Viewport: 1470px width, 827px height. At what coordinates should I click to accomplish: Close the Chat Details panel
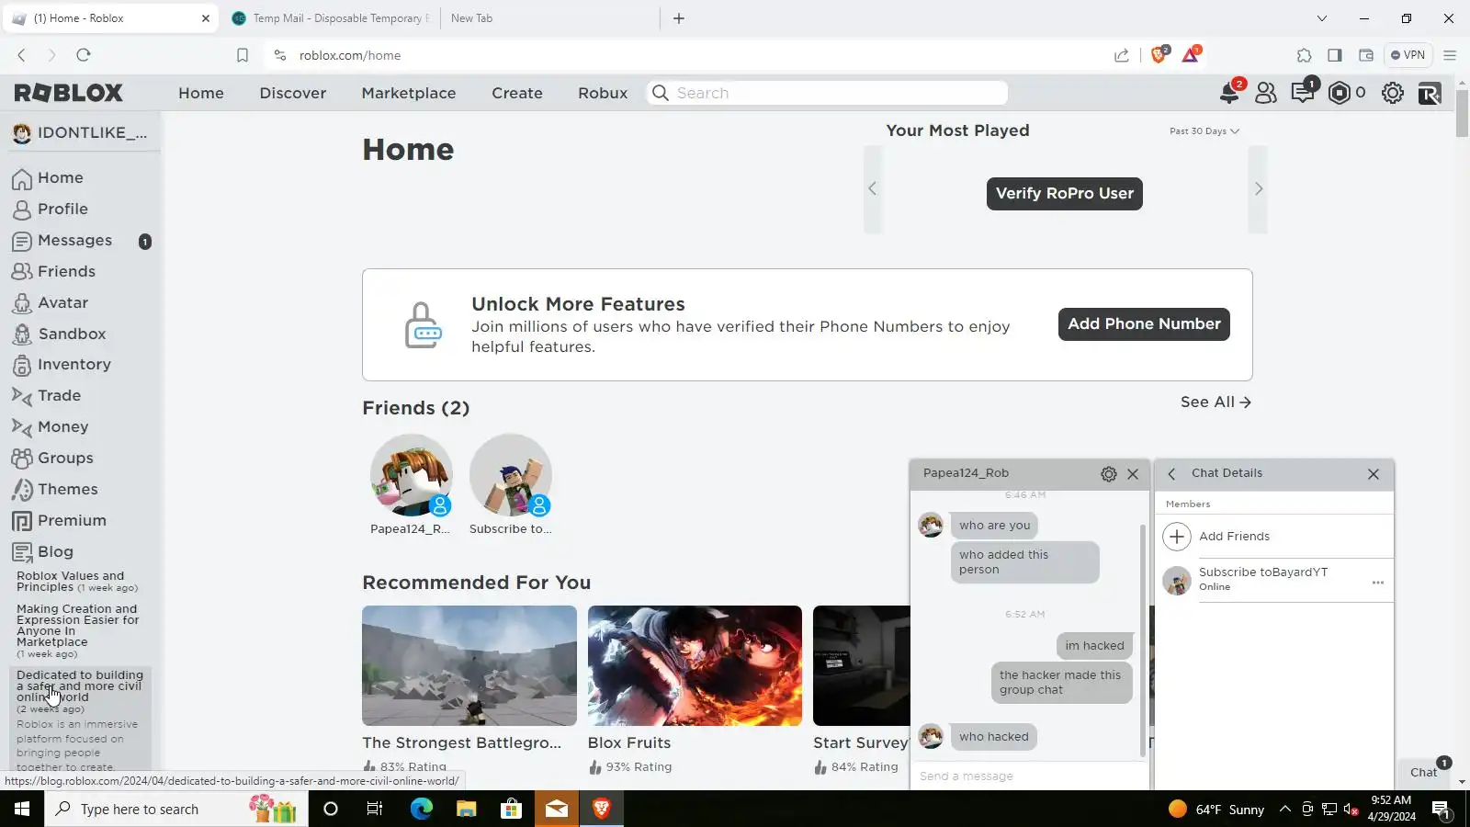(x=1374, y=474)
